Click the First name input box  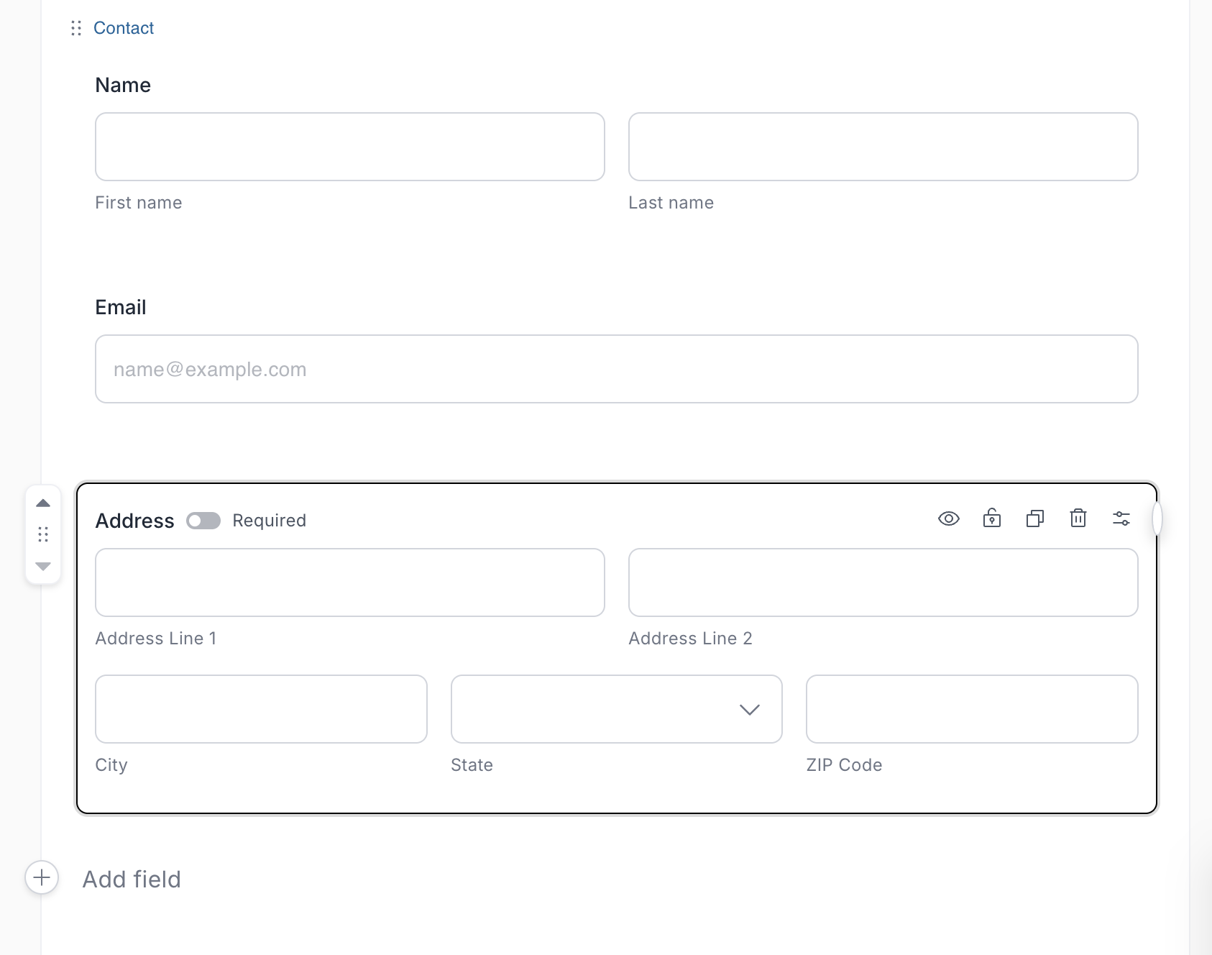[349, 147]
